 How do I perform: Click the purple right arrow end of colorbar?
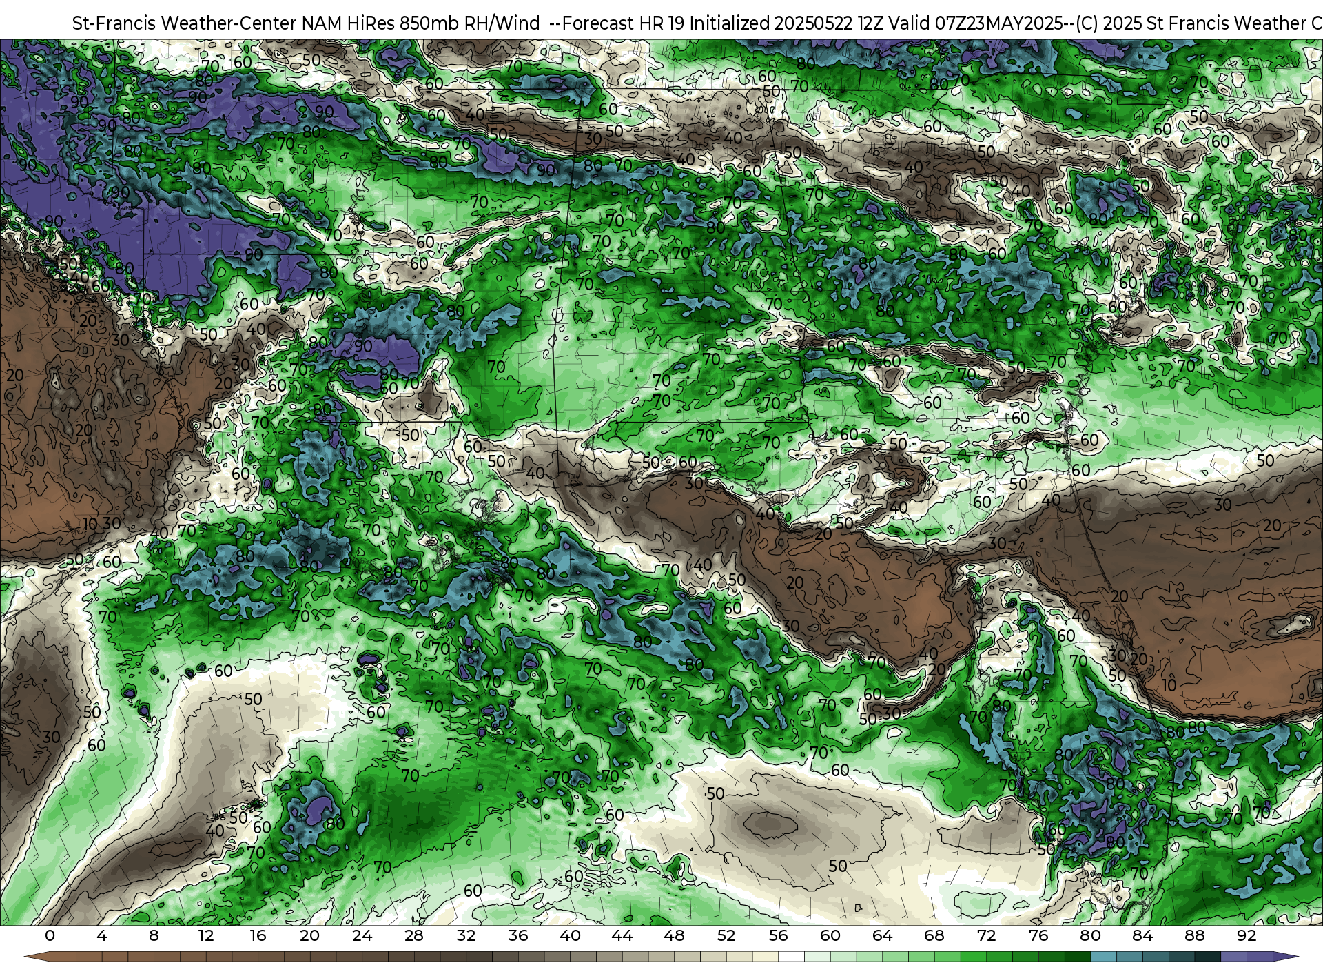click(1286, 957)
